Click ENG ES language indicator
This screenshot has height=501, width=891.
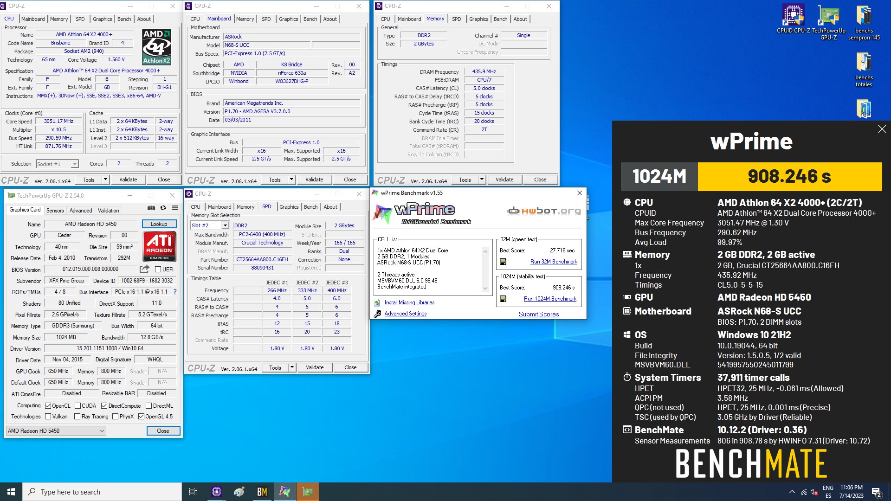(x=828, y=492)
